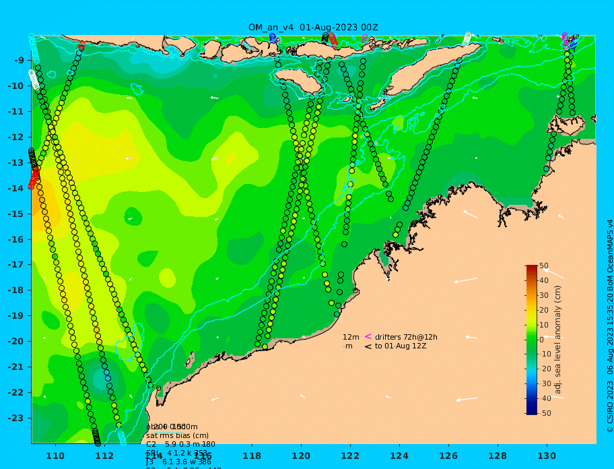Click the longitude axis label '122'

point(350,456)
